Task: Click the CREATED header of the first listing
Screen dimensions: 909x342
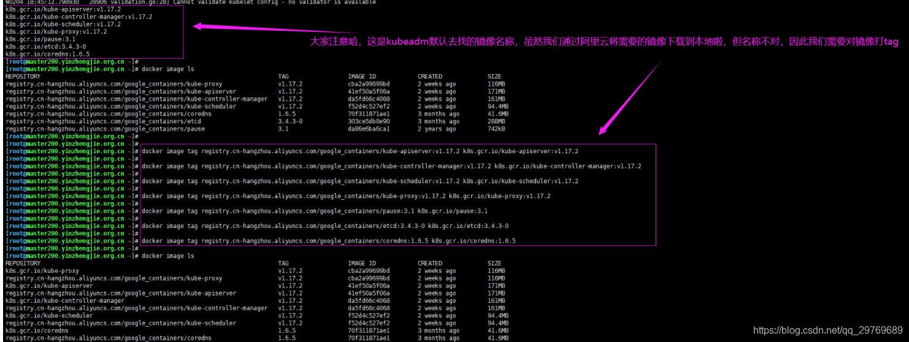Action: coord(430,77)
